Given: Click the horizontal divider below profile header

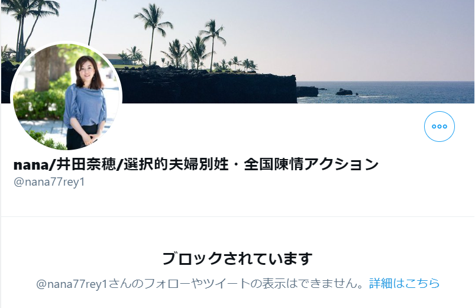Looking at the screenshot, I should (x=238, y=216).
